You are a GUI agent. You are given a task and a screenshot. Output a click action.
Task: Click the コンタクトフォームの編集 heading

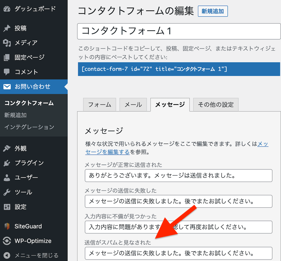(136, 11)
